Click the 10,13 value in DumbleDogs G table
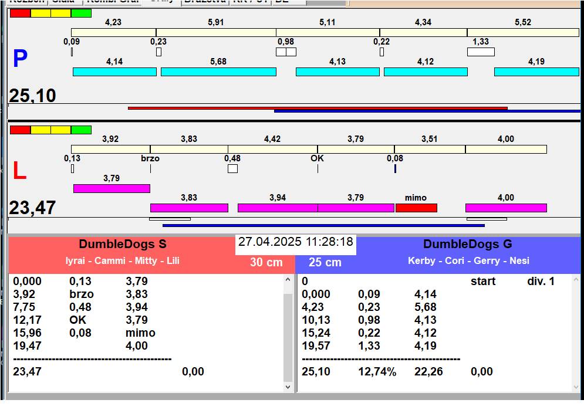 [x=316, y=320]
